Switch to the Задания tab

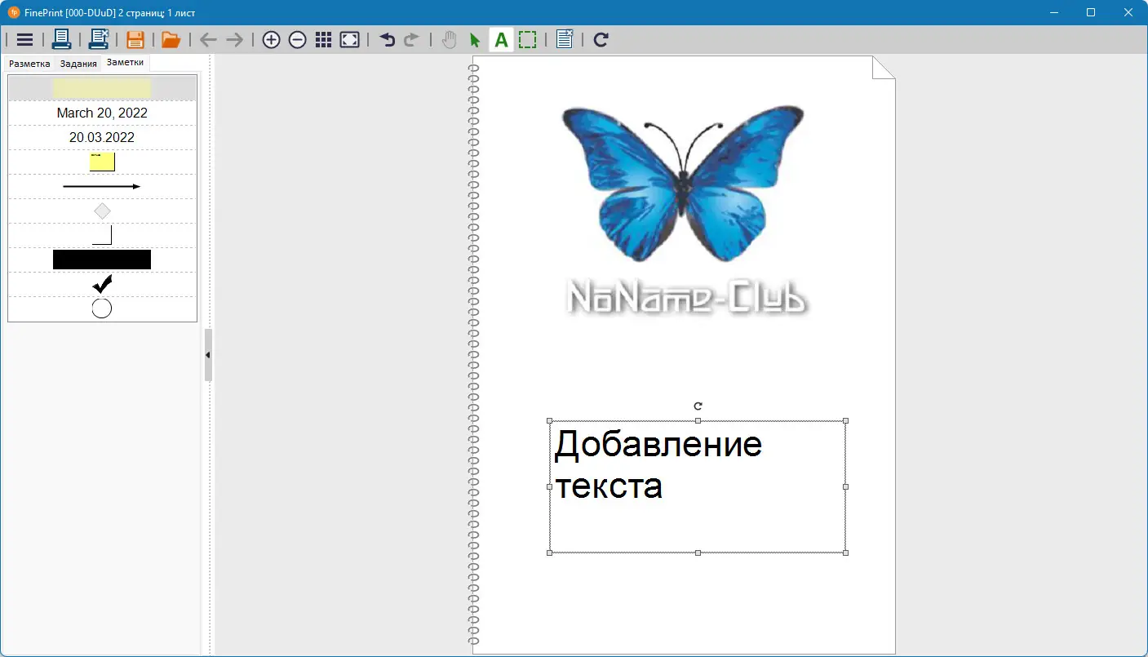78,64
